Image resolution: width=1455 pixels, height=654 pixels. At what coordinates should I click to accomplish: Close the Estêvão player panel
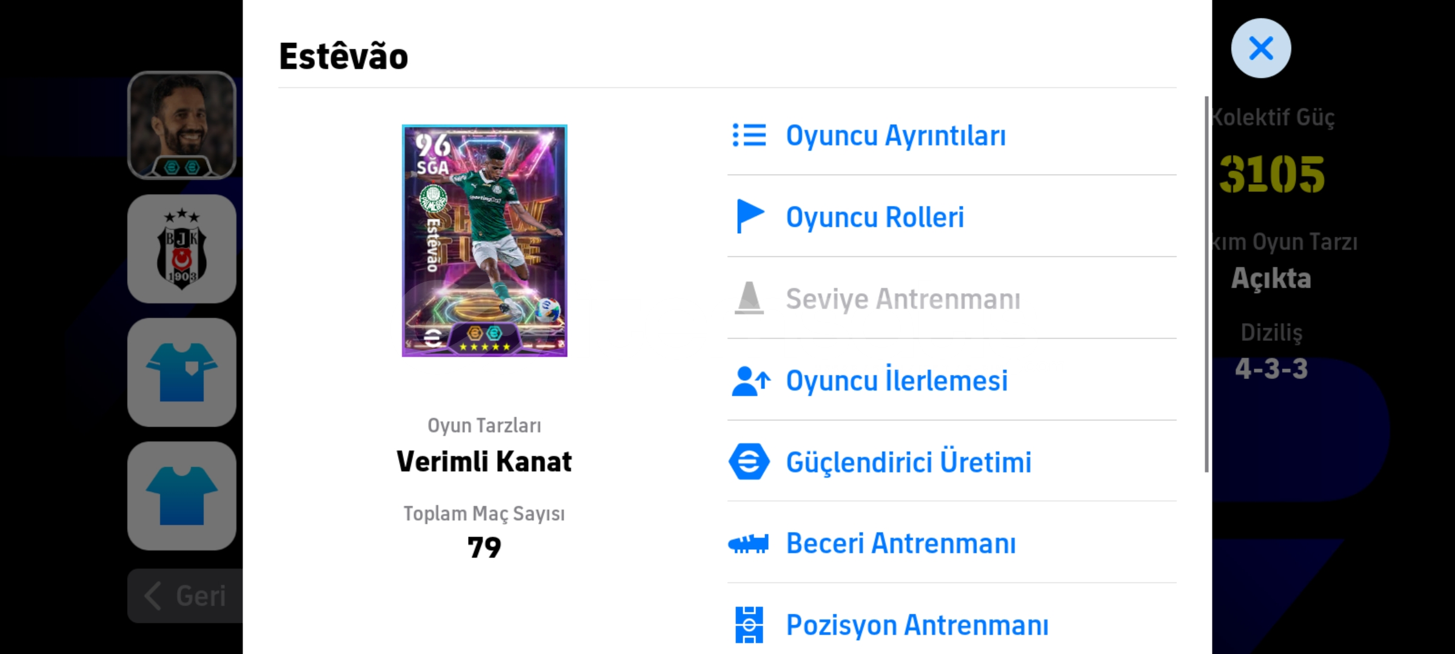click(x=1261, y=48)
